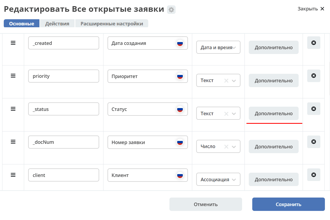Open the Дата и время type dropdown
Image resolution: width=330 pixels, height=220 pixels.
point(234,48)
